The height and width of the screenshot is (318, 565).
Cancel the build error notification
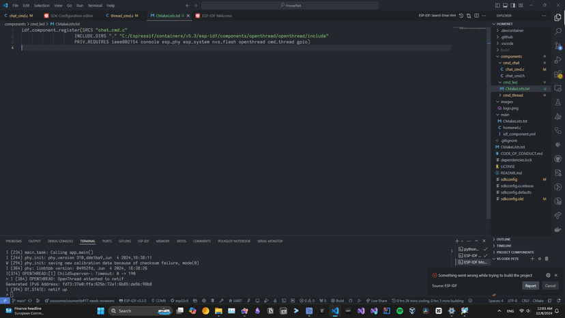(550, 286)
